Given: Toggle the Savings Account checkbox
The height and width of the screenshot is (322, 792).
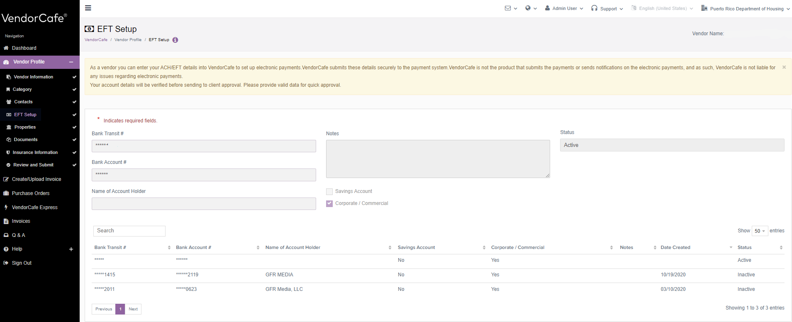Looking at the screenshot, I should [329, 192].
